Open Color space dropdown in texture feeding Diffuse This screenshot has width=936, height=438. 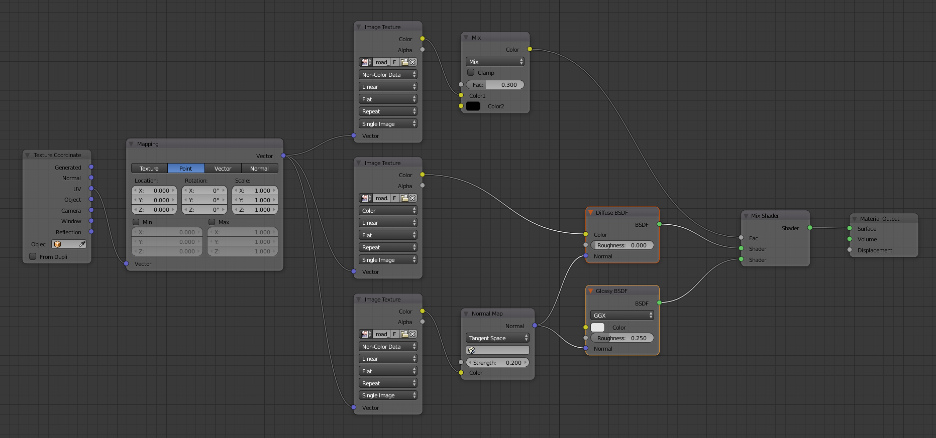(x=388, y=211)
